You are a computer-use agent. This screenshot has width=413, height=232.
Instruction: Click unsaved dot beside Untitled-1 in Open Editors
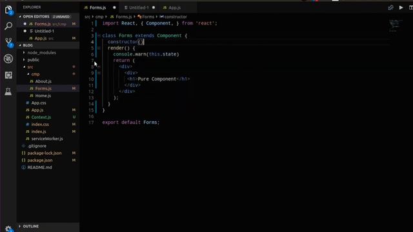pos(25,31)
